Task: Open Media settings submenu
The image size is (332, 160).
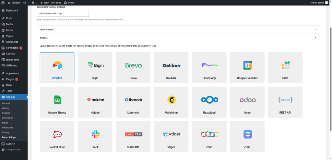Action: click(x=5, y=123)
